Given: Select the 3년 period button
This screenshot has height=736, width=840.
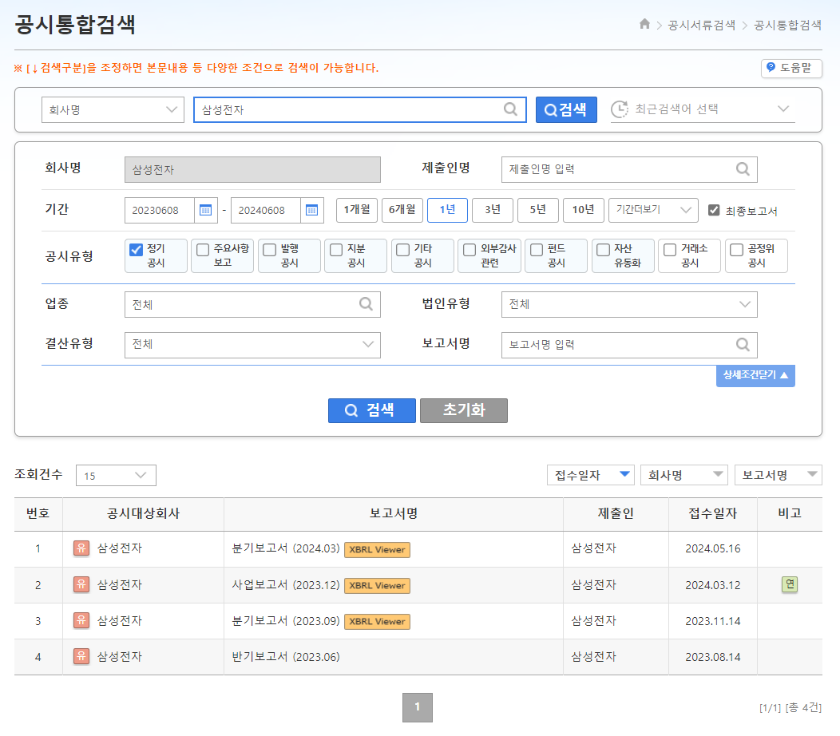Looking at the screenshot, I should [x=493, y=210].
